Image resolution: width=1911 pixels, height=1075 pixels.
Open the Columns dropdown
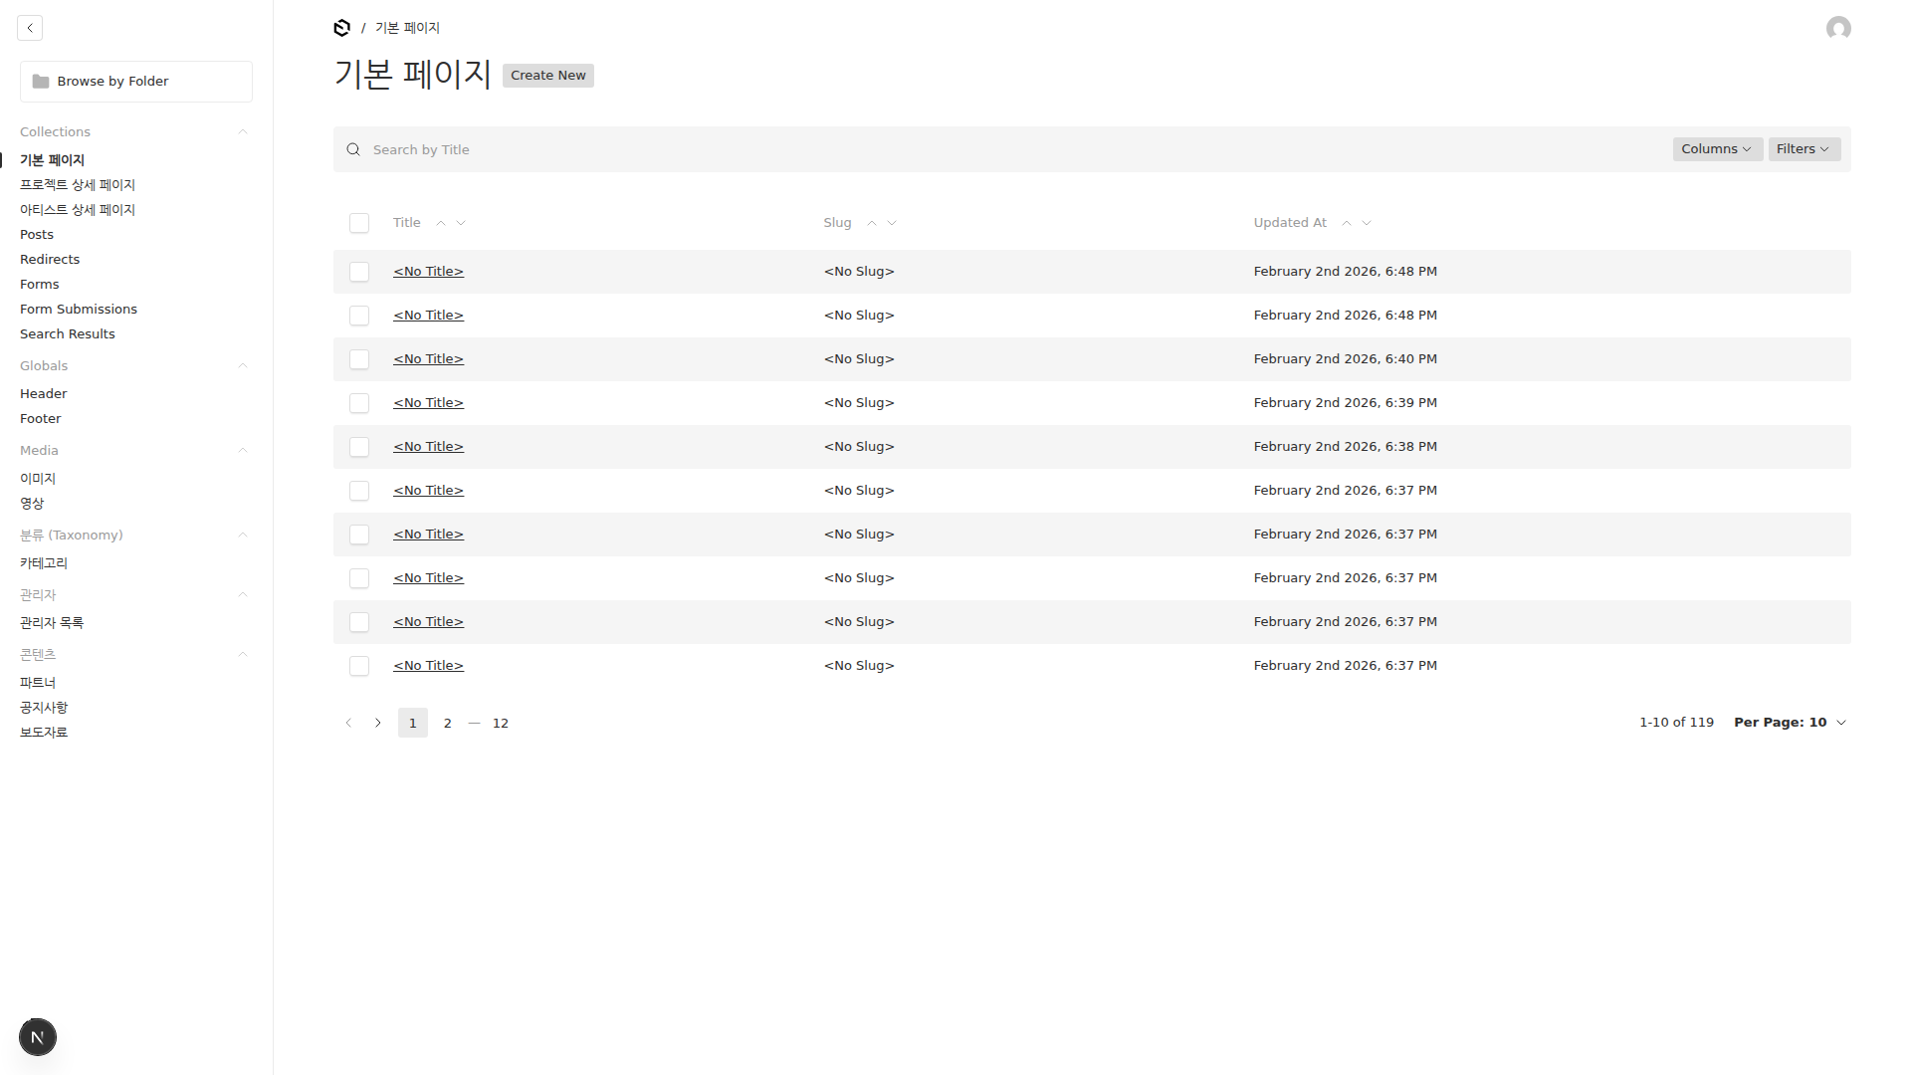(x=1717, y=149)
